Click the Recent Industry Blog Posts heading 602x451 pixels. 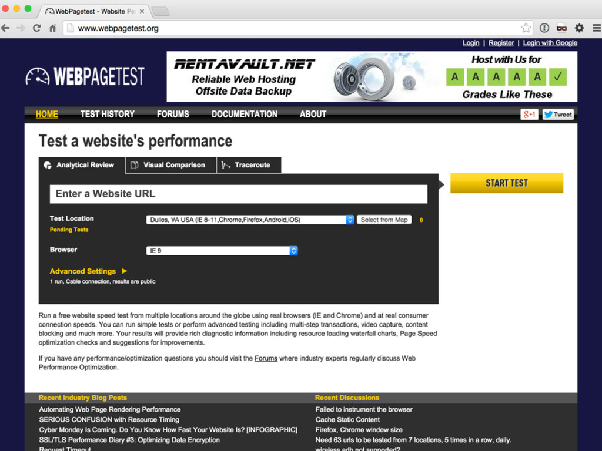coord(82,398)
